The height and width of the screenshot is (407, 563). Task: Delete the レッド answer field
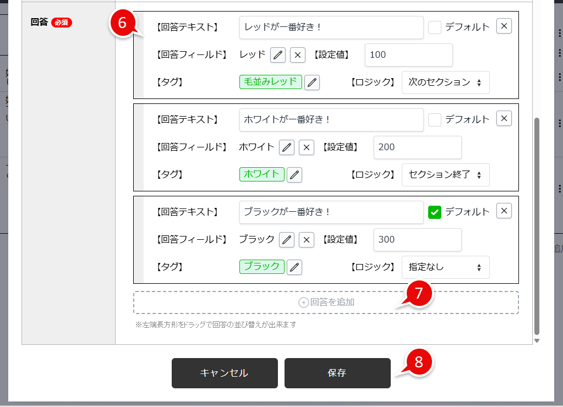297,54
